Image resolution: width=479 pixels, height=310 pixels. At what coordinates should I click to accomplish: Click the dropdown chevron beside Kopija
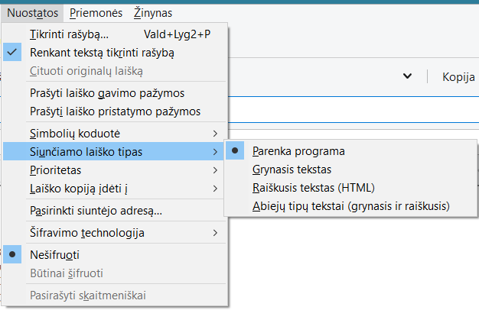tap(408, 76)
